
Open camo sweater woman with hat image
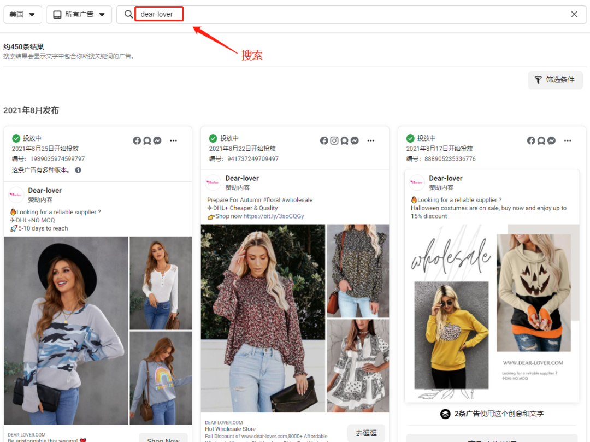point(66,331)
